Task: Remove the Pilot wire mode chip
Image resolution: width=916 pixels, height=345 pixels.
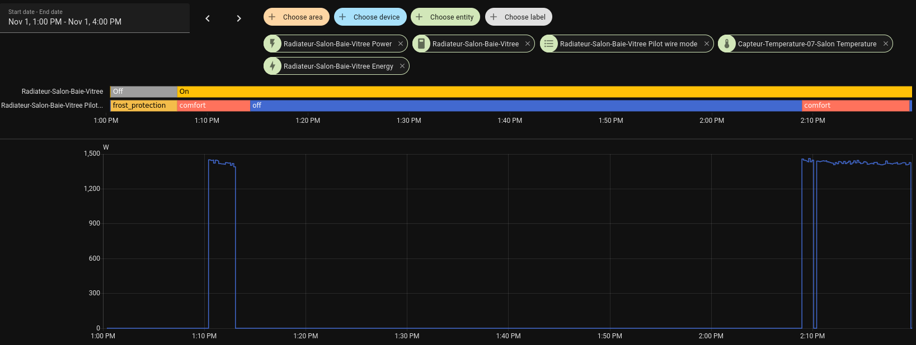Action: [x=707, y=44]
